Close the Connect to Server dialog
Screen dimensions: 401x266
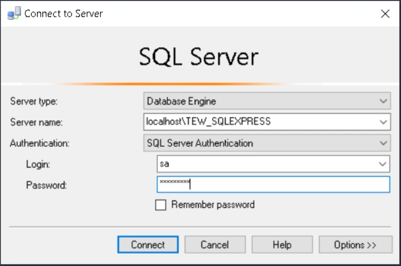pos(385,14)
